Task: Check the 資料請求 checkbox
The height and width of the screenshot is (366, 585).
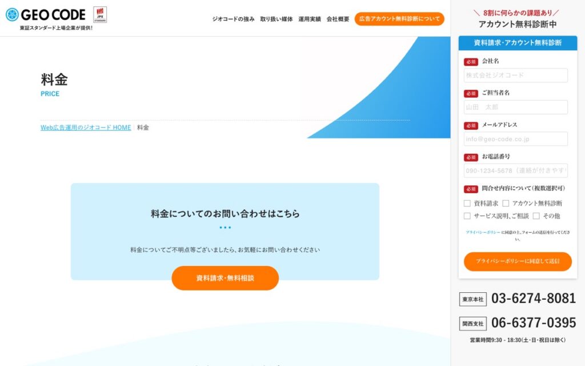Action: pos(467,203)
